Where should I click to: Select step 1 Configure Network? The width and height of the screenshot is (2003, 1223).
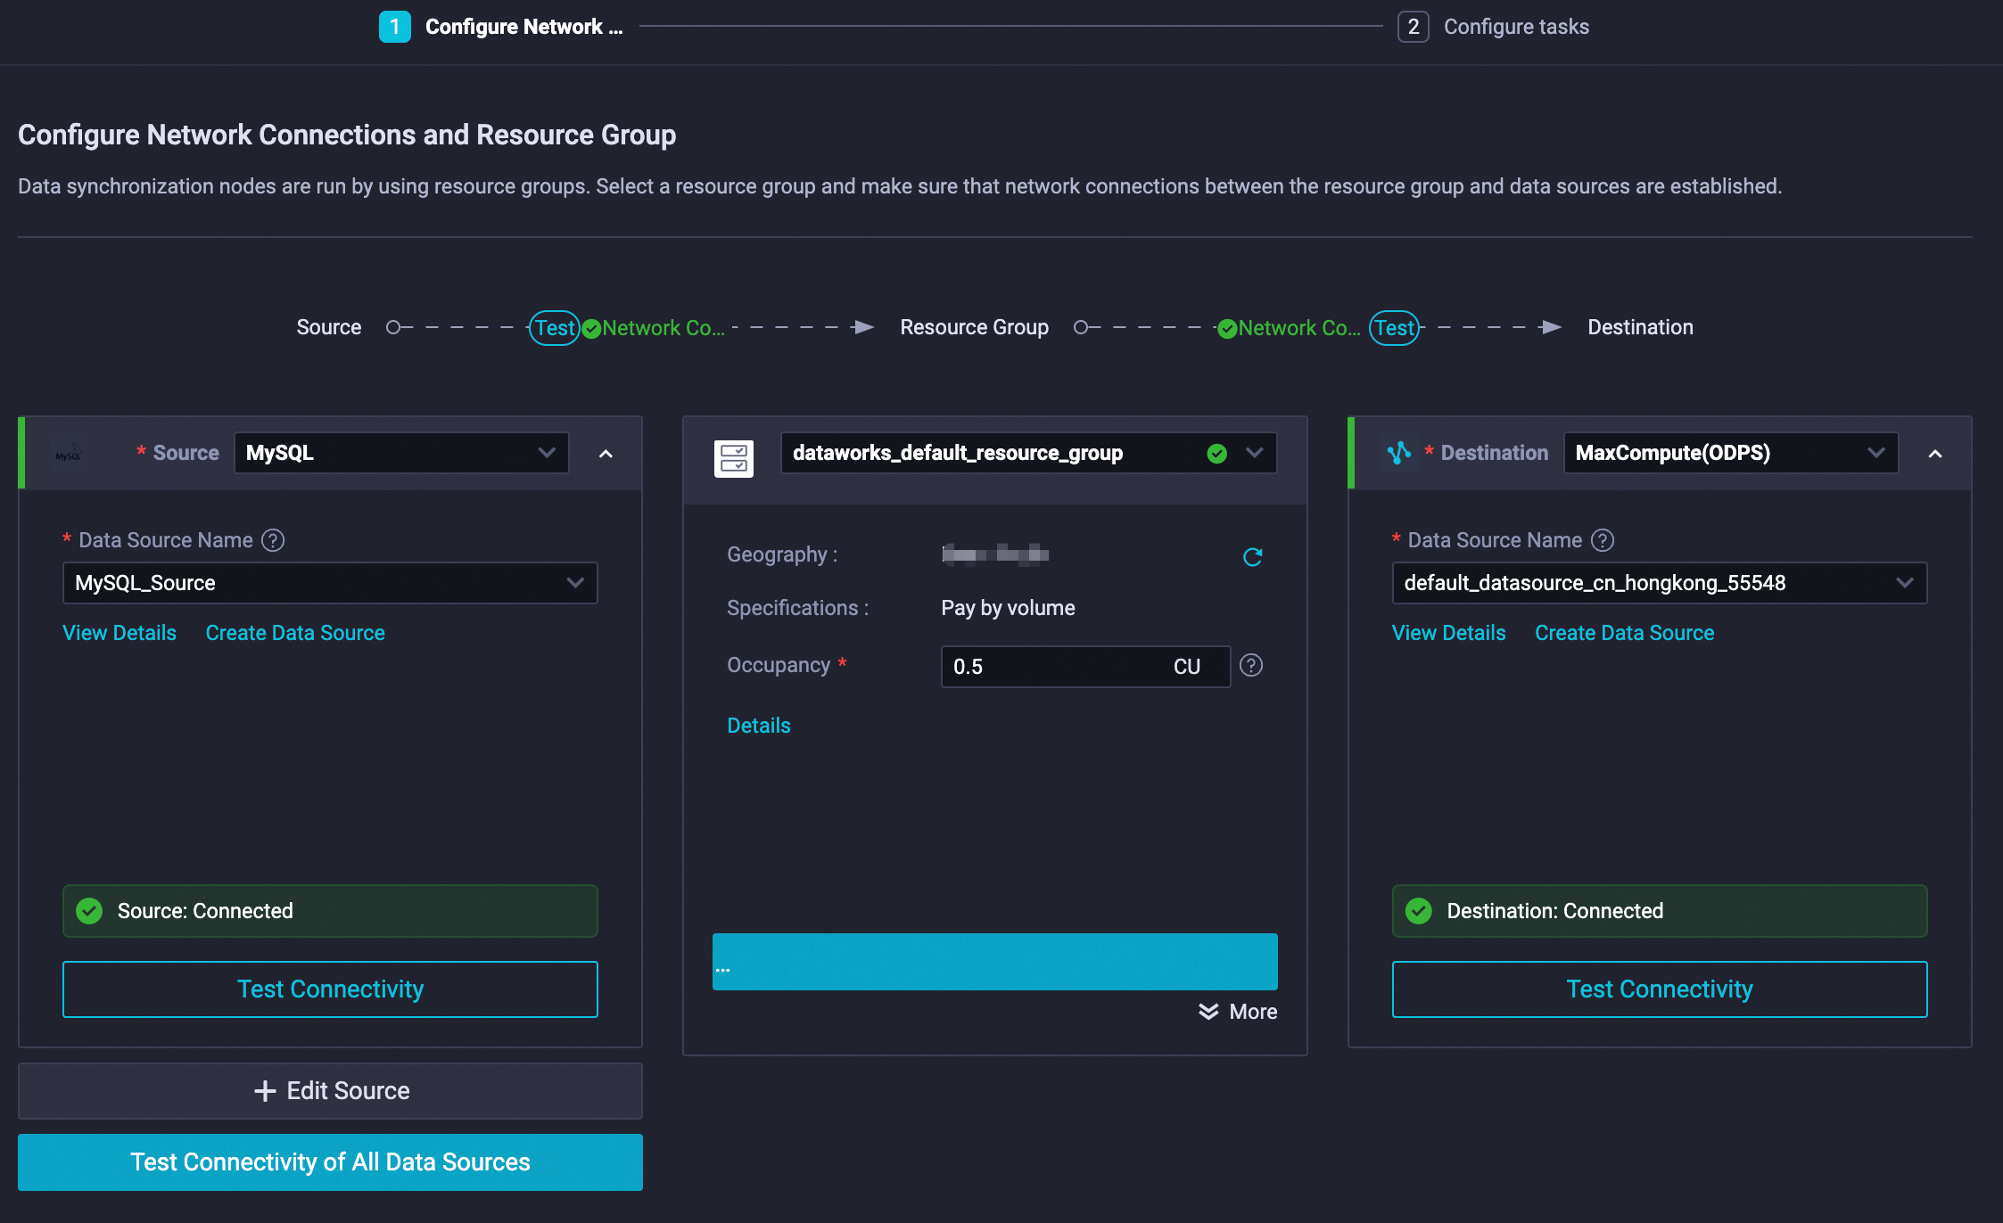coord(501,27)
